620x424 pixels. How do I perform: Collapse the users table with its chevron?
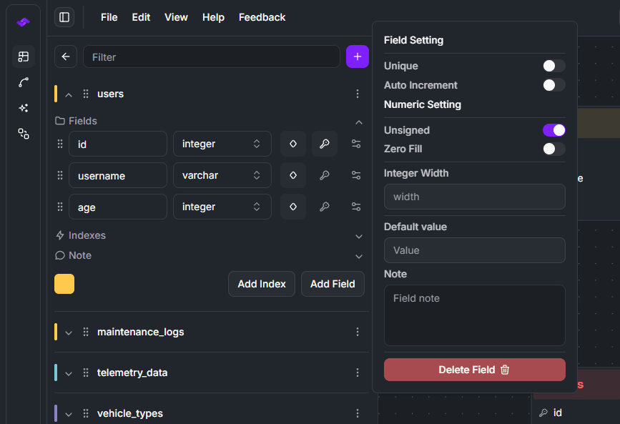click(68, 94)
